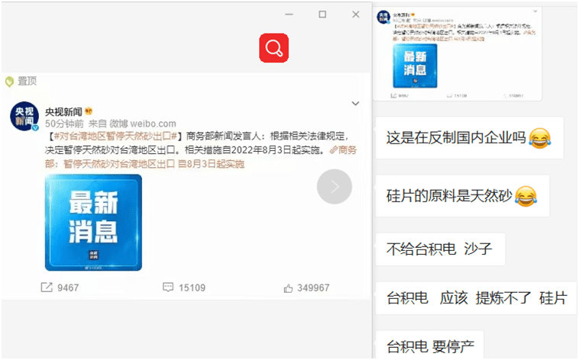Click the 置顶 pinned label

point(27,81)
